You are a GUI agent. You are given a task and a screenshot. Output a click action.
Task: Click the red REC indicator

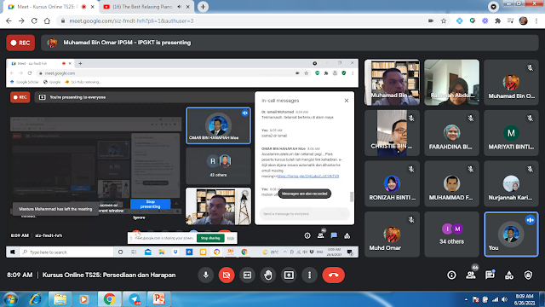coord(20,43)
